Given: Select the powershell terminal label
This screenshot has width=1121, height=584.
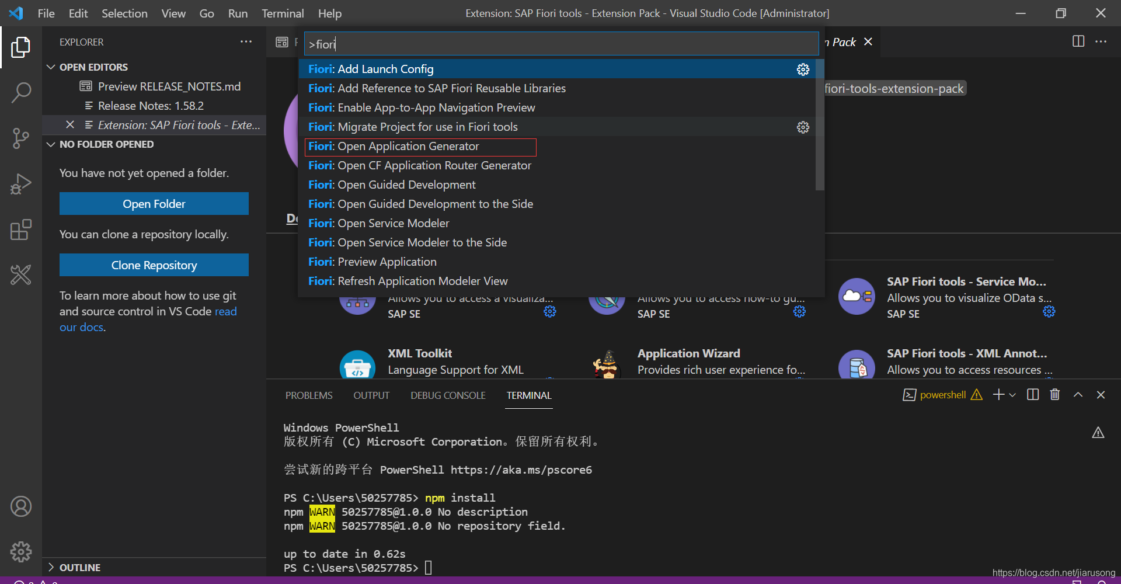Looking at the screenshot, I should point(942,395).
